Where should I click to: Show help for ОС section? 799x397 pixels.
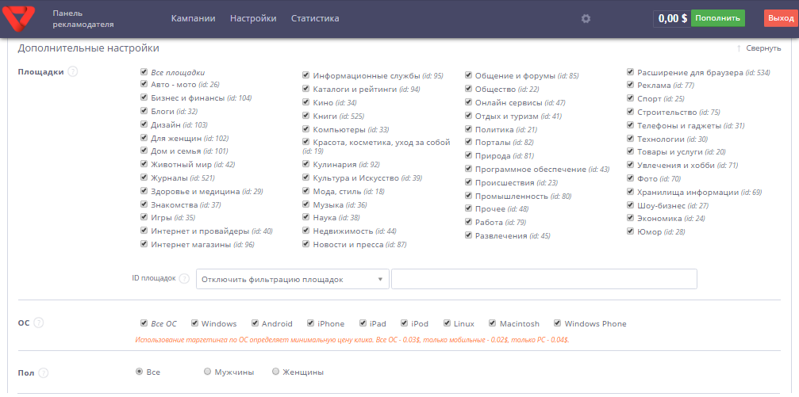coord(39,323)
